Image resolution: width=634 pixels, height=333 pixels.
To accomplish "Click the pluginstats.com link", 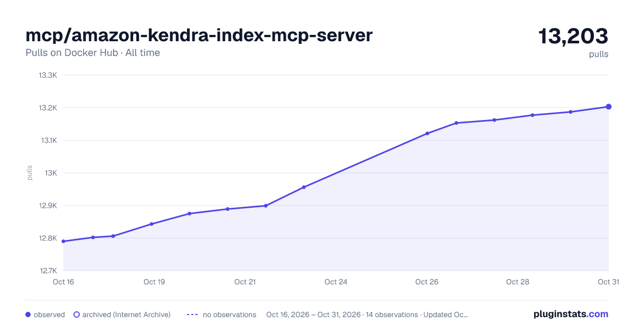I will point(571,314).
